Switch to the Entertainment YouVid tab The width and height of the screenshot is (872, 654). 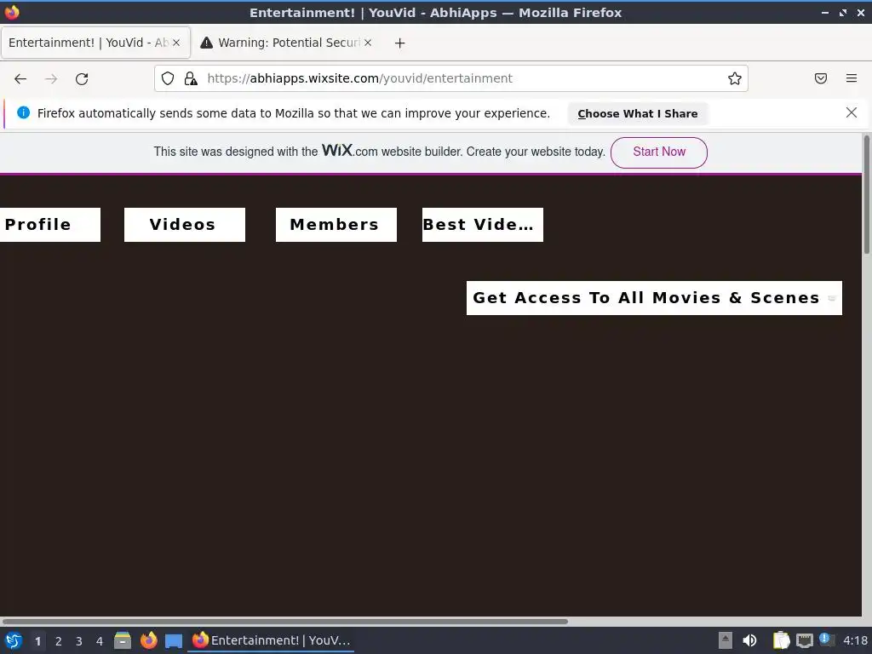95,43
